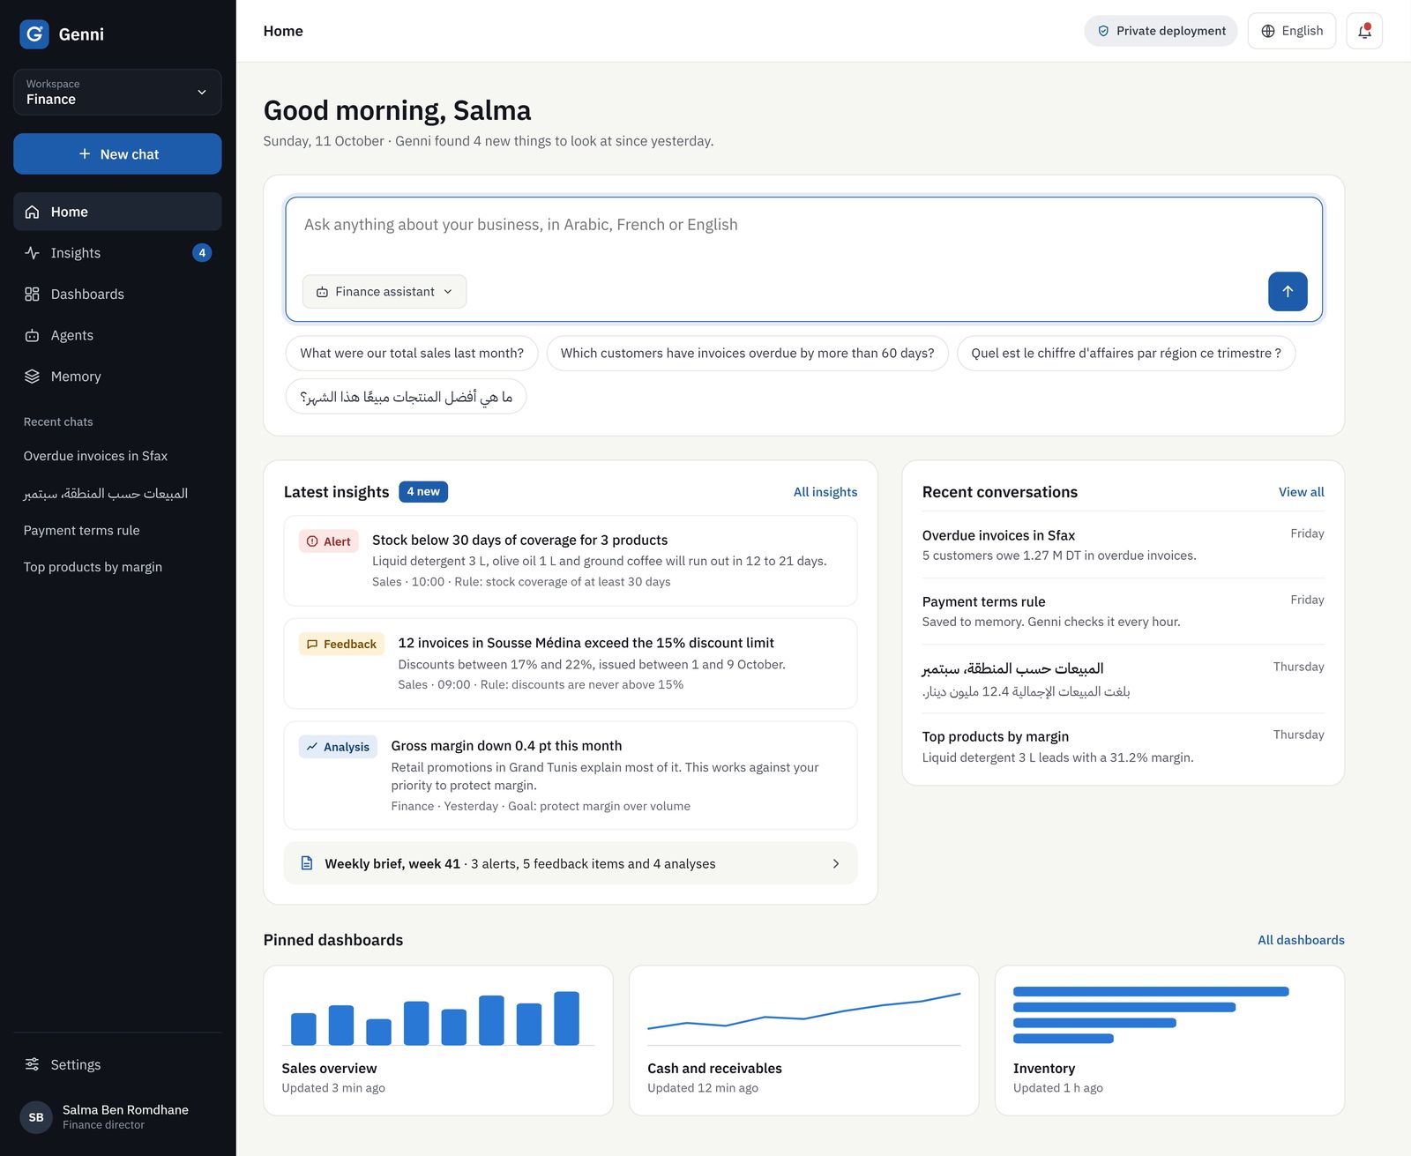Open Agents from the sidebar

[117, 335]
